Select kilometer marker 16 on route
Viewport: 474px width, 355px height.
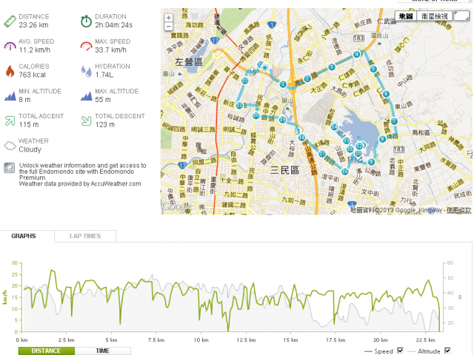point(345,172)
